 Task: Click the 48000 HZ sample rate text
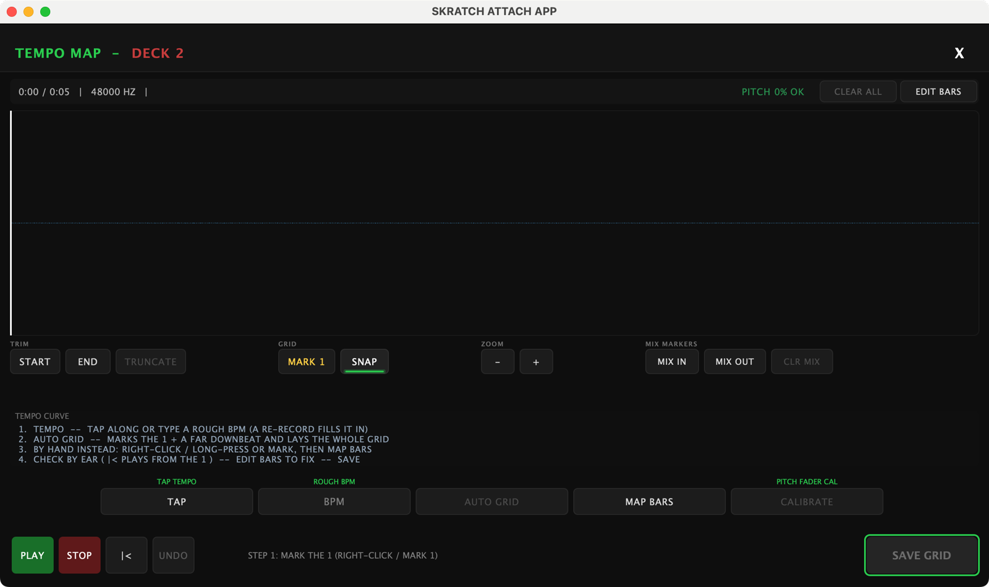click(113, 92)
